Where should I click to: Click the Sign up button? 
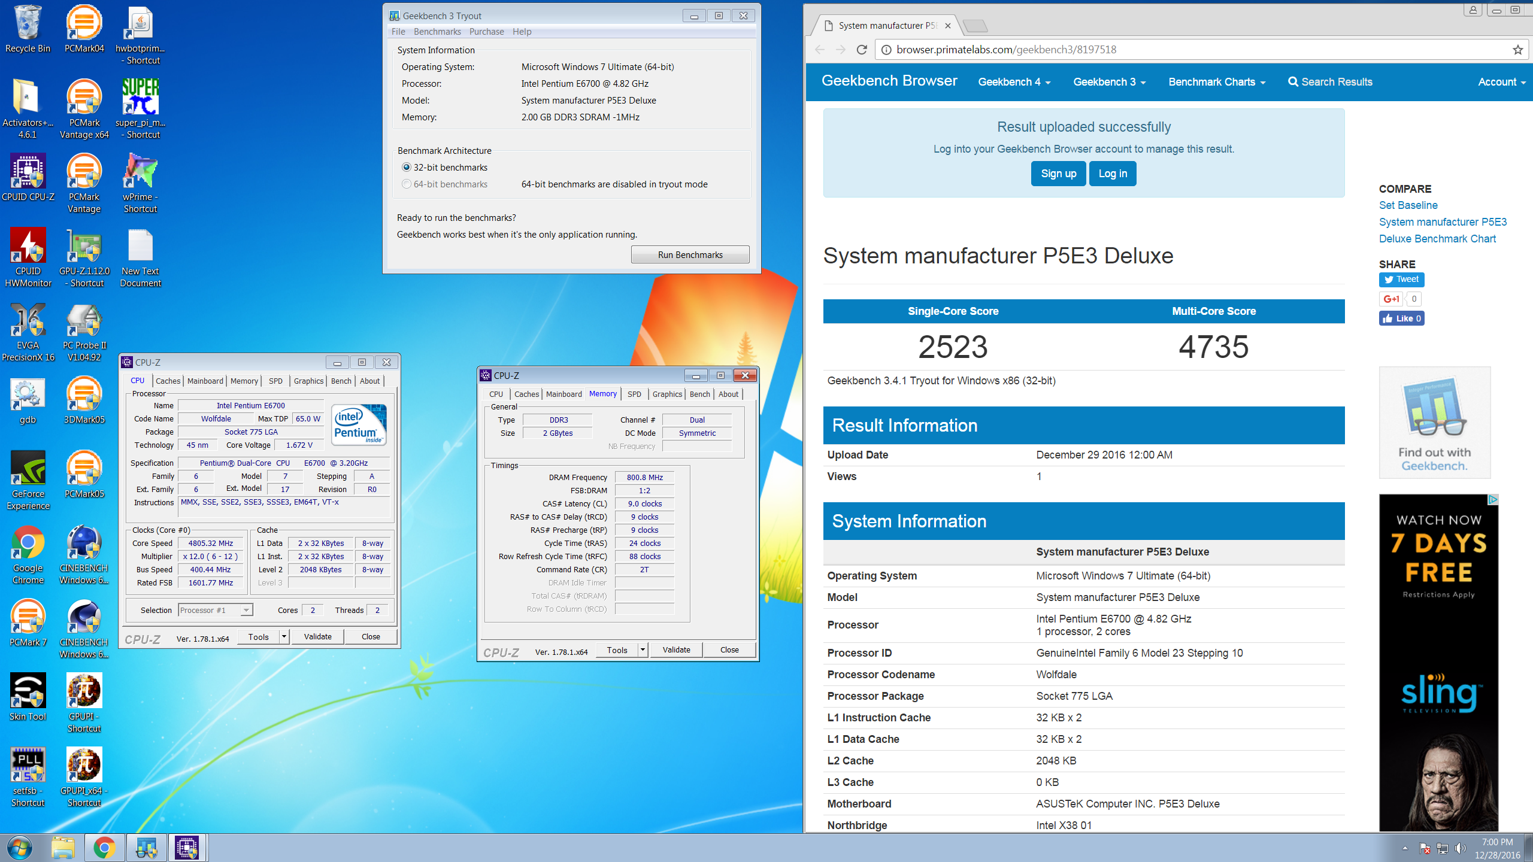[1058, 174]
